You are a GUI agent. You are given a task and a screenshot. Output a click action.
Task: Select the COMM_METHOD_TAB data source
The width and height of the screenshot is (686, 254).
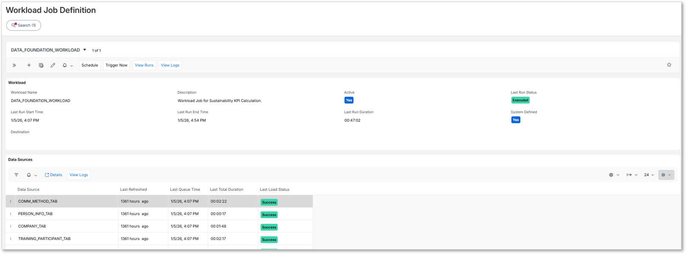tap(38, 201)
